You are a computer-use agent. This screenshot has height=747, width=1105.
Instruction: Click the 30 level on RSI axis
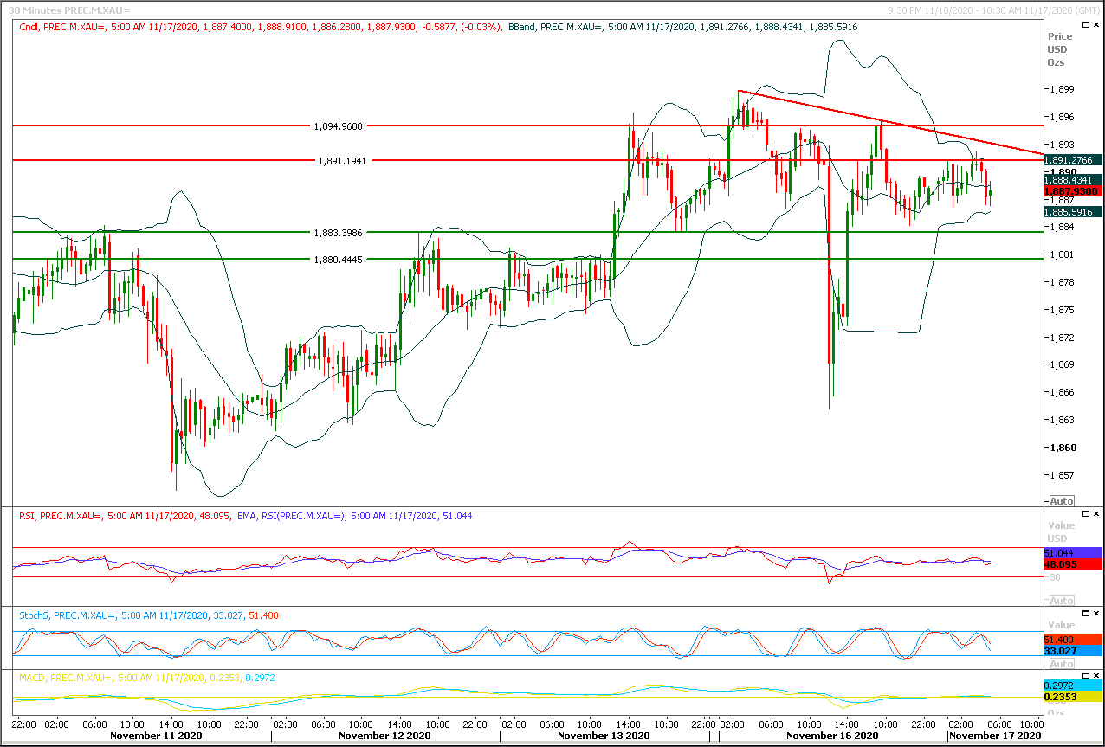pyautogui.click(x=1056, y=577)
